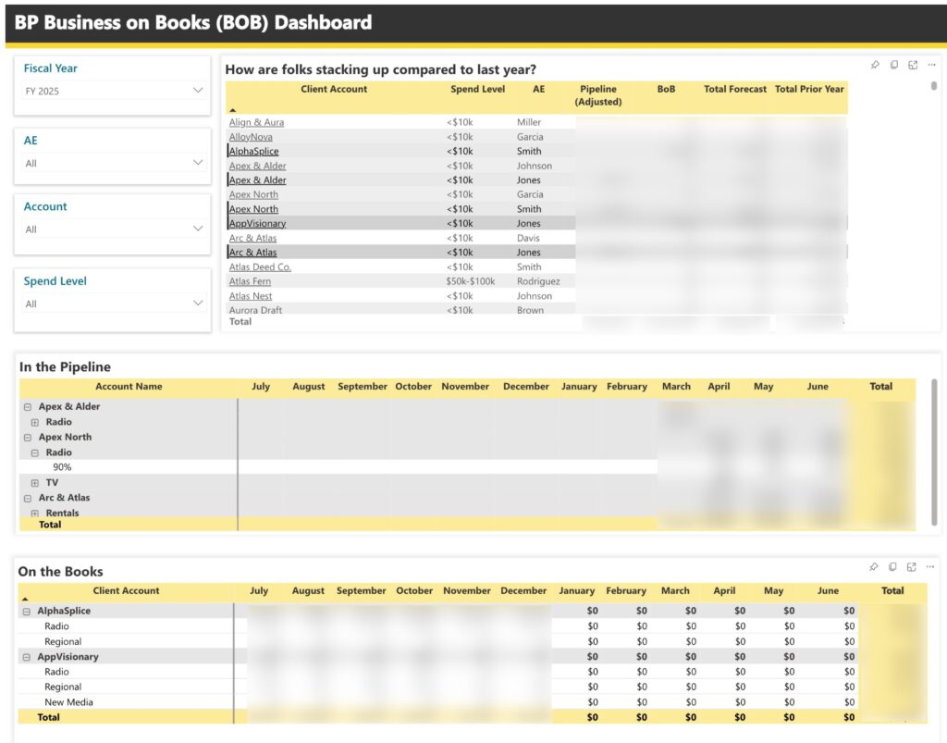Open the AppVisionary link in the top table
Viewport: 947px width, 743px height.
tap(257, 224)
